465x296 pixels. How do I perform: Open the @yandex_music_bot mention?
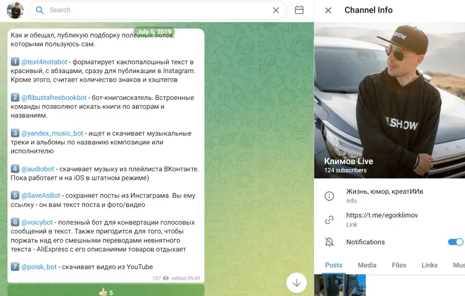pyautogui.click(x=52, y=133)
